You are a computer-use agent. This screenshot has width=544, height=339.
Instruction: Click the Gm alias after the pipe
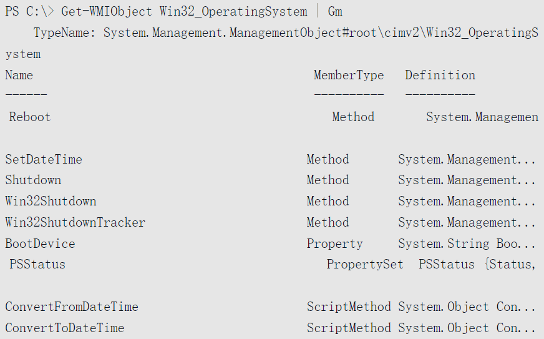[335, 11]
